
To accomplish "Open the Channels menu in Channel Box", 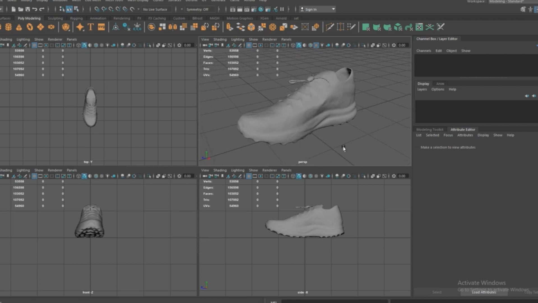I will [x=423, y=51].
